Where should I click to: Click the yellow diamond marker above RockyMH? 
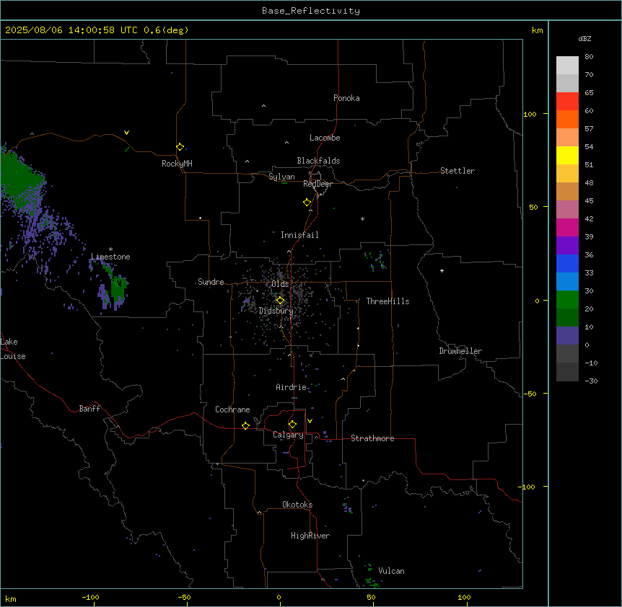click(180, 147)
